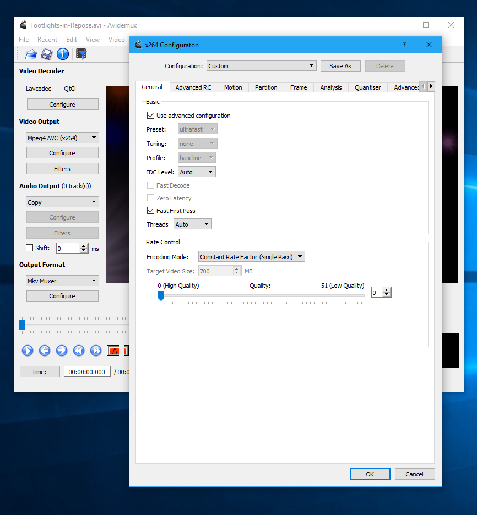The height and width of the screenshot is (515, 477).
Task: Click the x264 dialog help question mark
Action: (x=404, y=45)
